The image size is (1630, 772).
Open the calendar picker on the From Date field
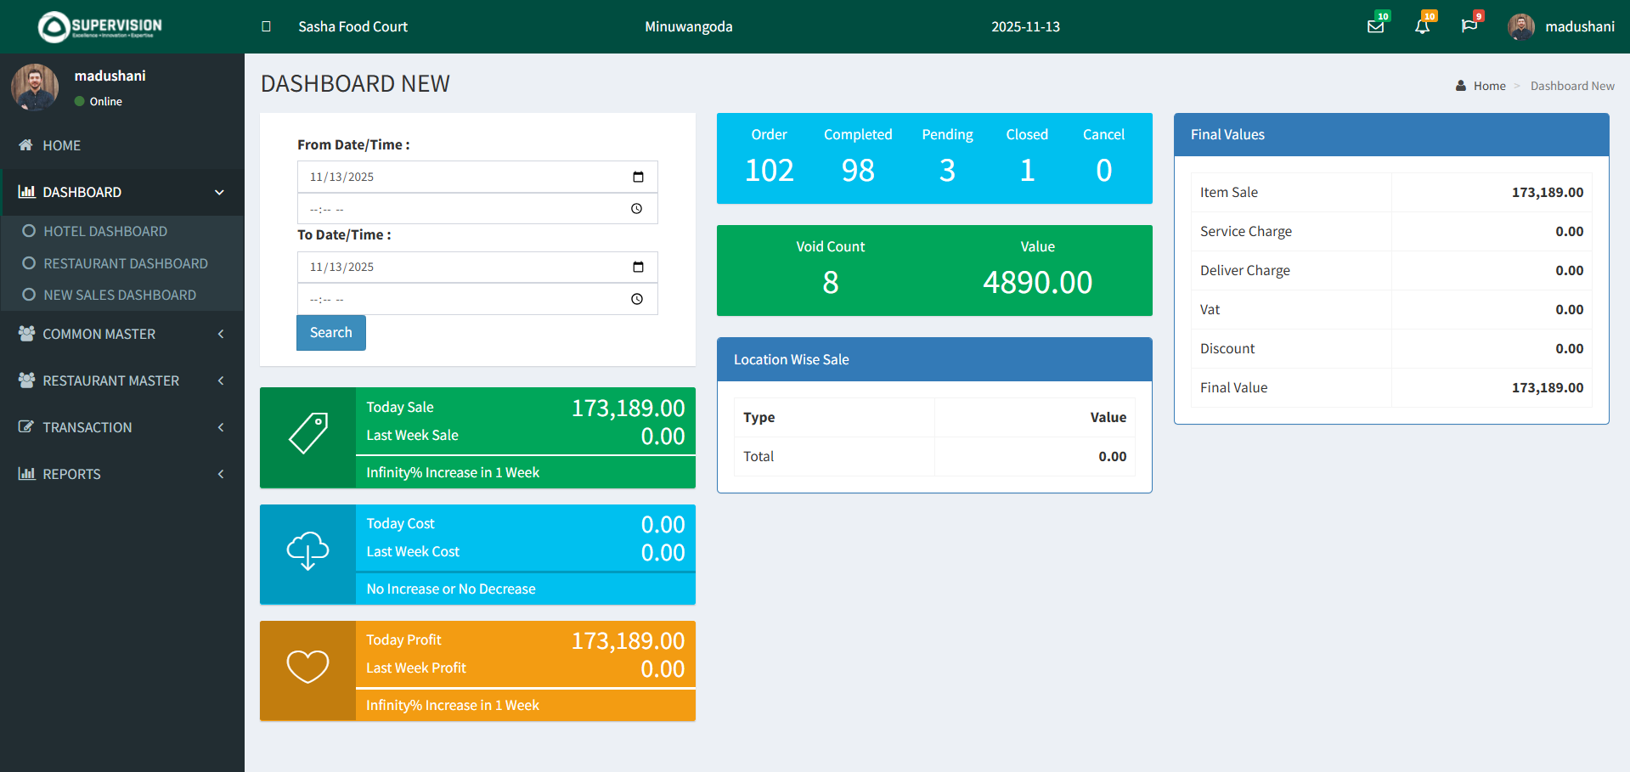pyautogui.click(x=639, y=176)
